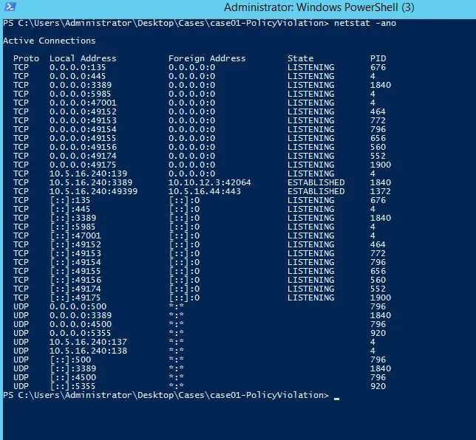Viewport: 476px width, 440px height.
Task: Click UDP local address 0.0.0.0:5355
Action: [75, 333]
